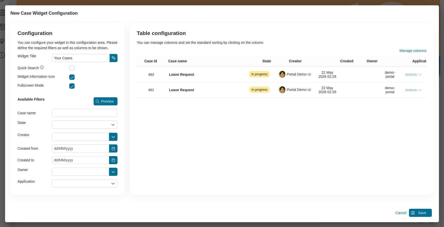Click demo-portal owner in row 463
The image size is (444, 227).
tap(390, 74)
